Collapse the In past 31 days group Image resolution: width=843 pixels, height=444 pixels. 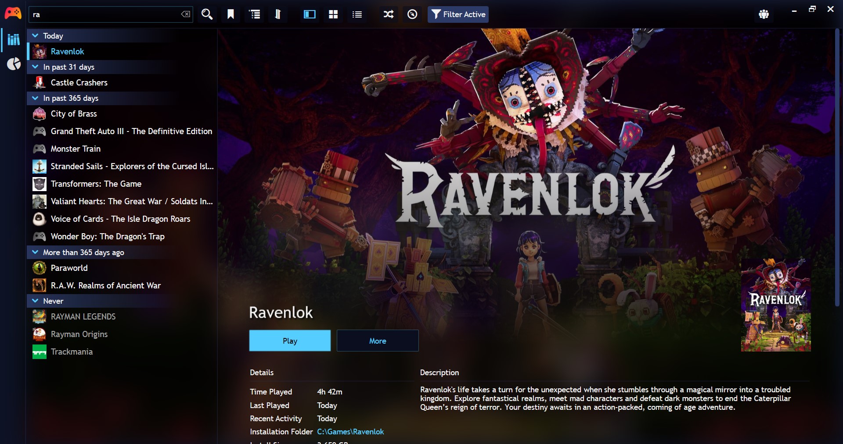click(36, 67)
